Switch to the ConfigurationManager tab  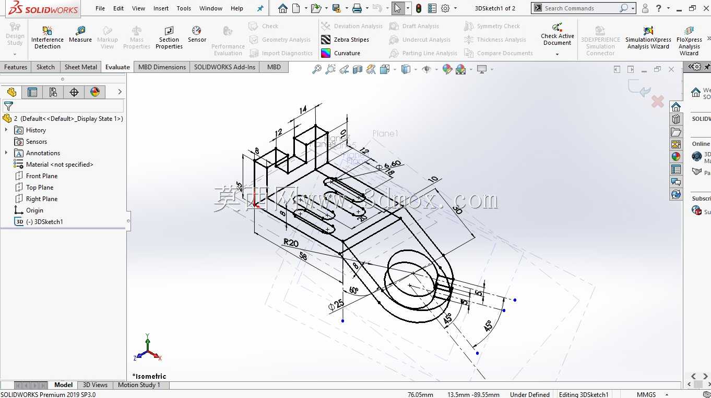point(53,92)
